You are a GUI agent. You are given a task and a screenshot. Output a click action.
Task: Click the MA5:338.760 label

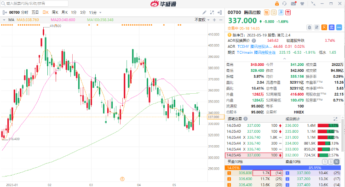(x=28, y=20)
